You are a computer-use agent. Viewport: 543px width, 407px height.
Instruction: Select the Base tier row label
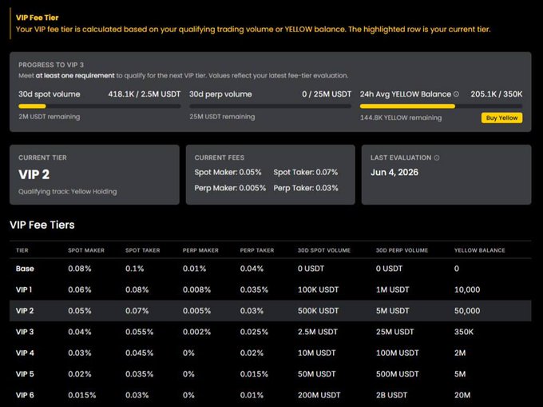tap(25, 269)
